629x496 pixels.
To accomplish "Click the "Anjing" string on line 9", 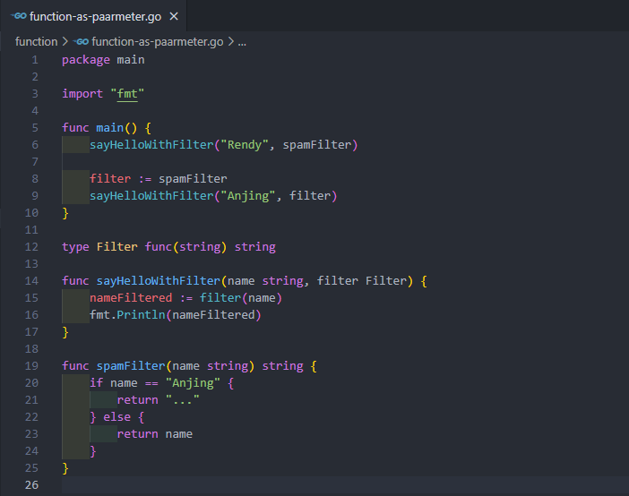I will [x=248, y=196].
